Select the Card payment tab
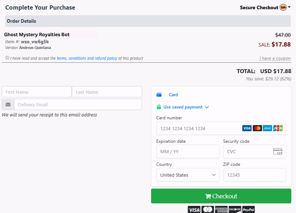Image resolution: width=296 pixels, height=213 pixels. coord(173,95)
